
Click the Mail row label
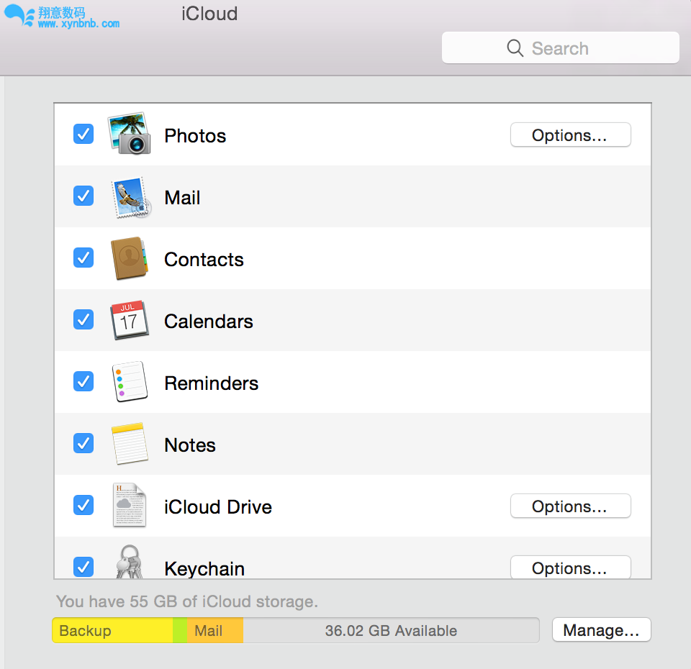pos(182,197)
